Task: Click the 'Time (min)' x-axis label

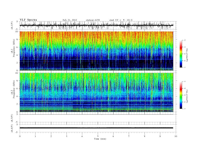Action: click(x=100, y=139)
